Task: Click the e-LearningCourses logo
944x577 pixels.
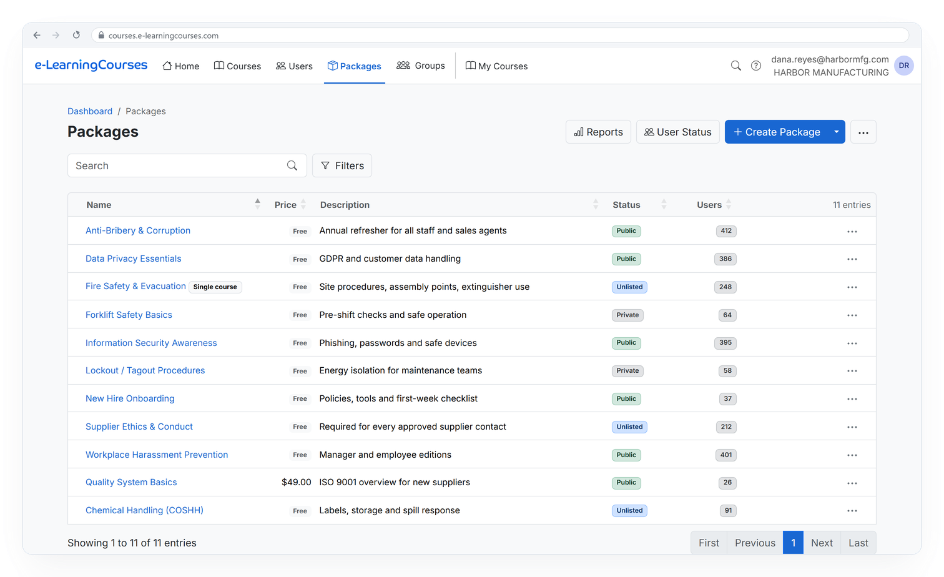Action: coord(91,65)
